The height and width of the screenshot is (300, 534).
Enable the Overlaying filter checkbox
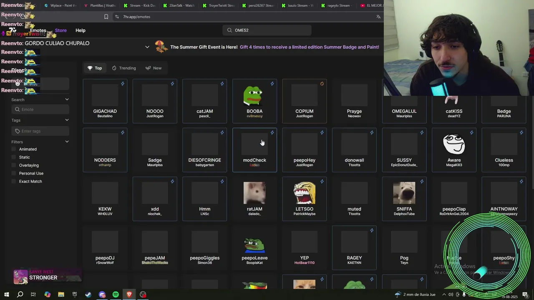click(x=14, y=165)
